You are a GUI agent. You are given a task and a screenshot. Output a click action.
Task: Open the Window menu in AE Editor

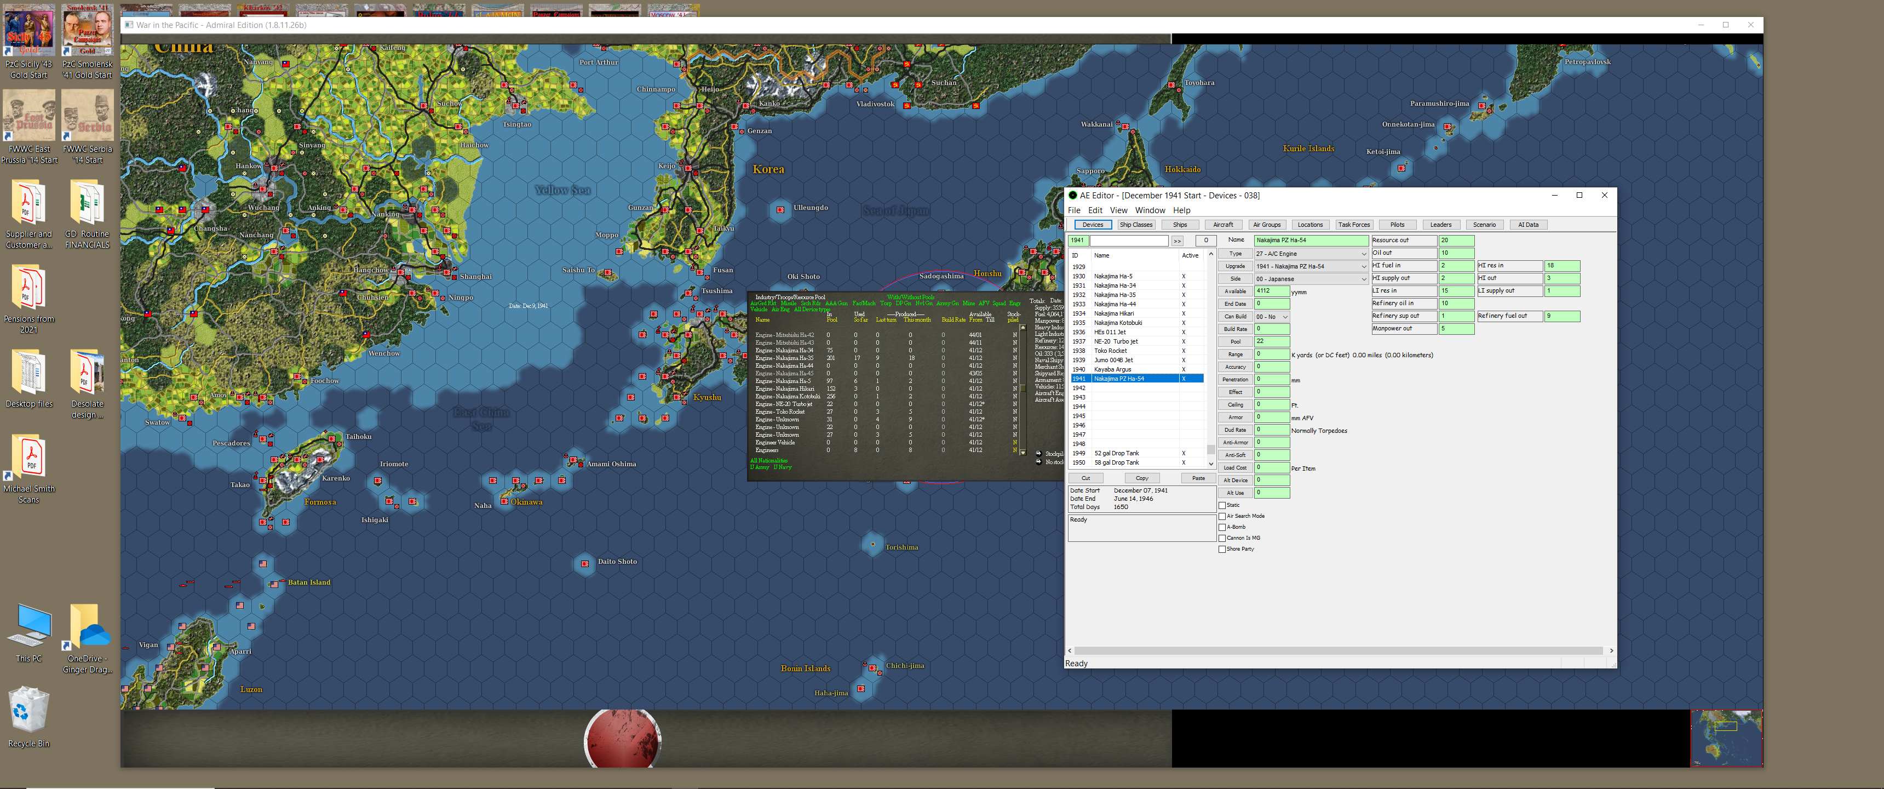[x=1150, y=210]
